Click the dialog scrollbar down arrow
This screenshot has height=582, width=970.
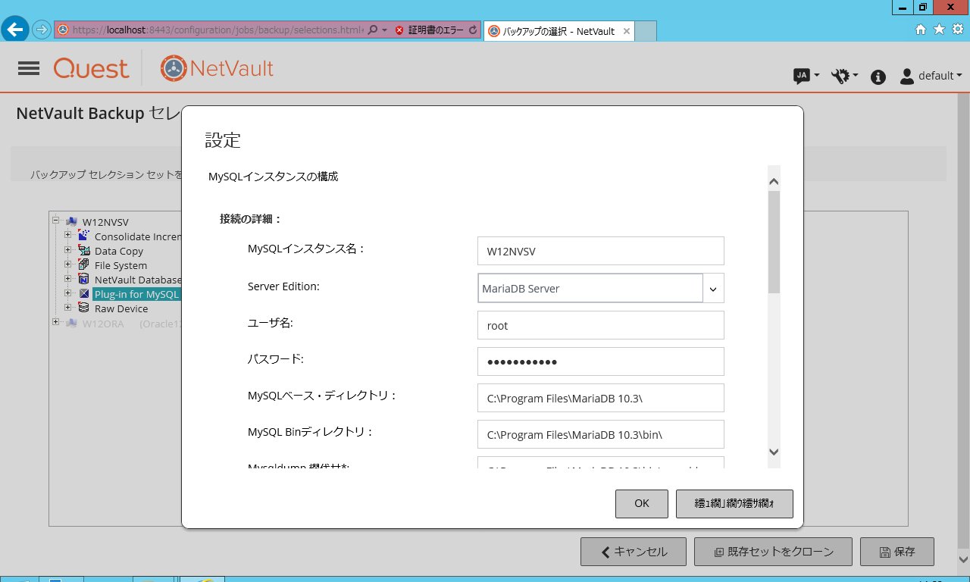pyautogui.click(x=774, y=452)
